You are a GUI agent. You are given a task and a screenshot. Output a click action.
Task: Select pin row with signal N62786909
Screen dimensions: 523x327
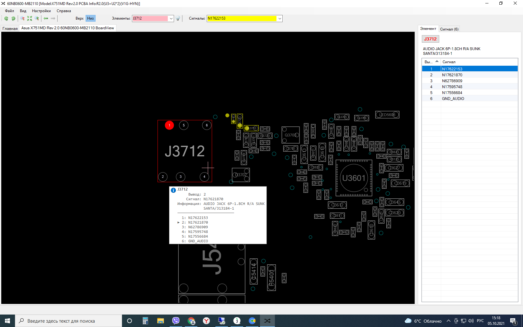(x=470, y=81)
